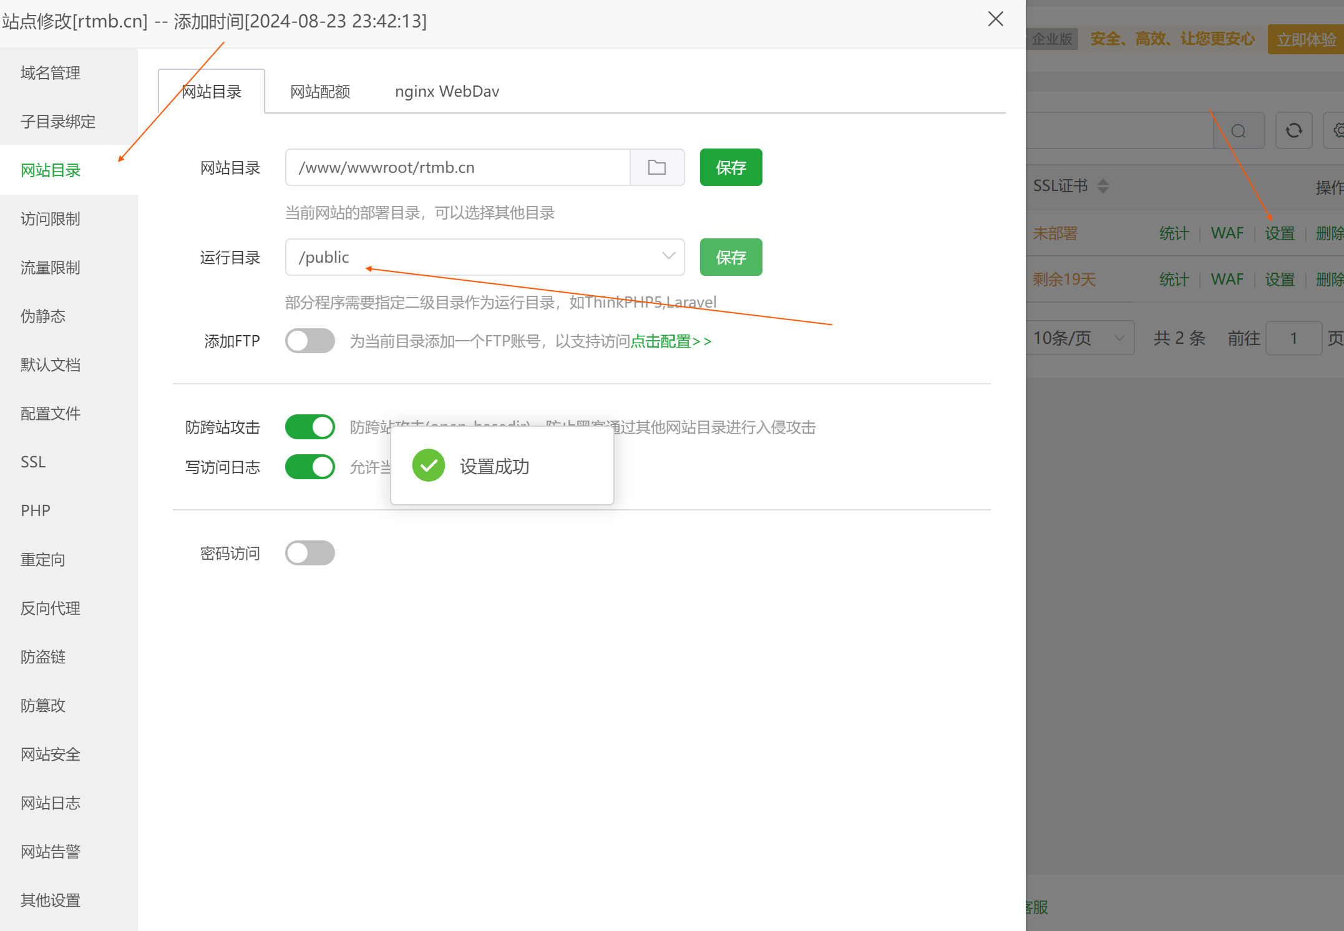Click the green success checkmark icon
Screen dimensions: 1344x931
429,465
